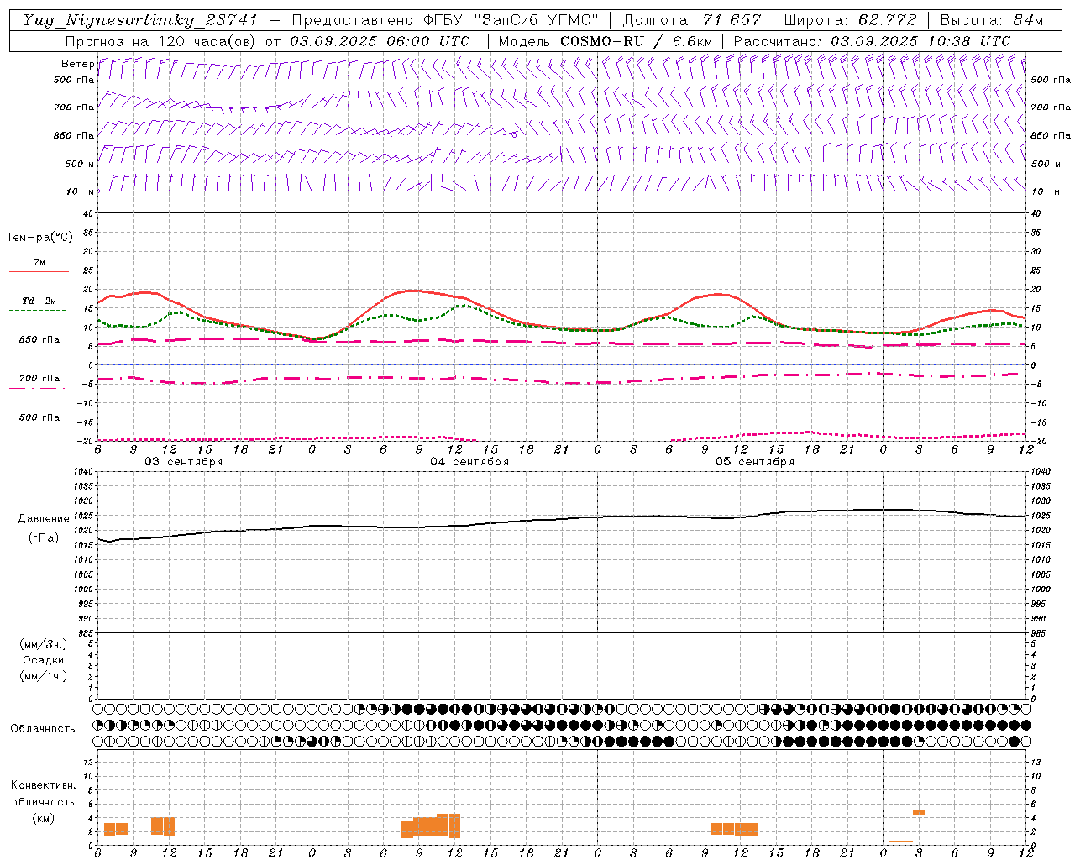Select the 850 гПа legend entry in temperature panel
This screenshot has height=860, width=1075.
[x=39, y=340]
